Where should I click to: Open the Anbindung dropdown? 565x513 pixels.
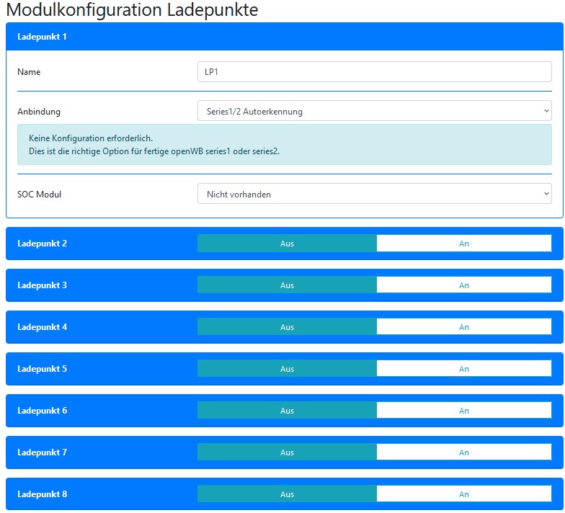click(374, 111)
